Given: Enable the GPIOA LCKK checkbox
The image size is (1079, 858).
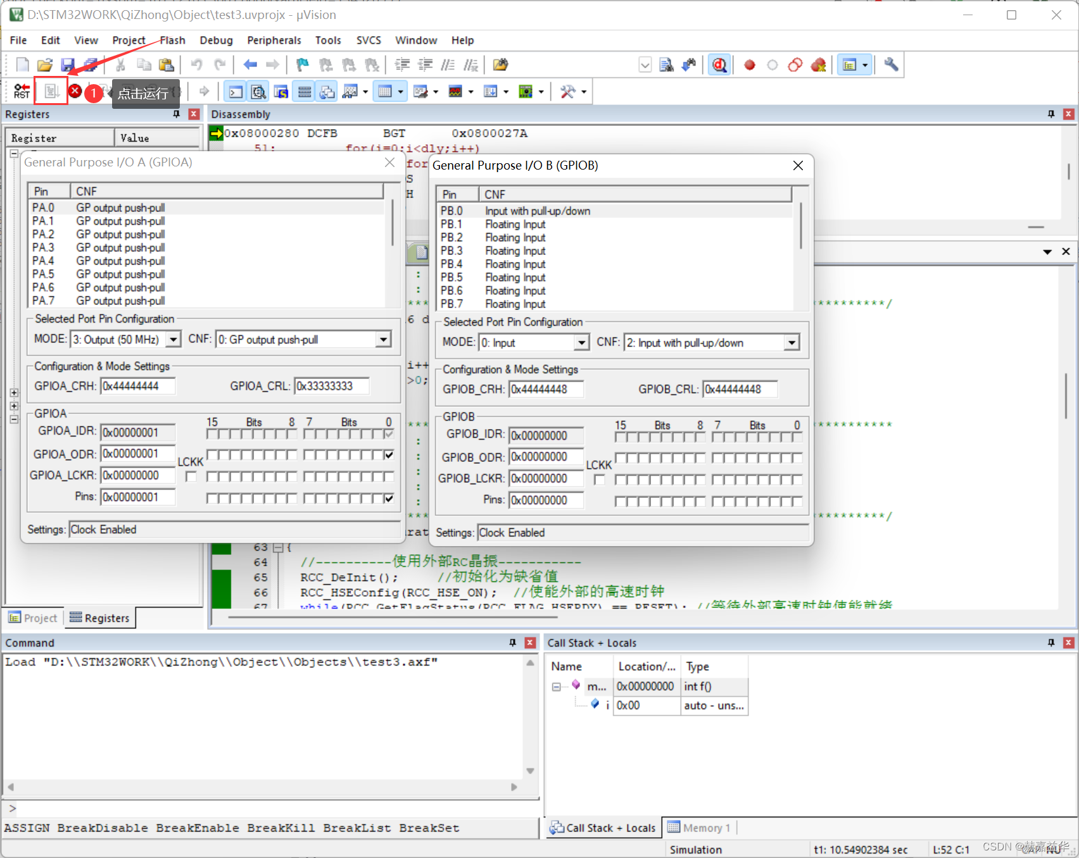Looking at the screenshot, I should (x=191, y=476).
